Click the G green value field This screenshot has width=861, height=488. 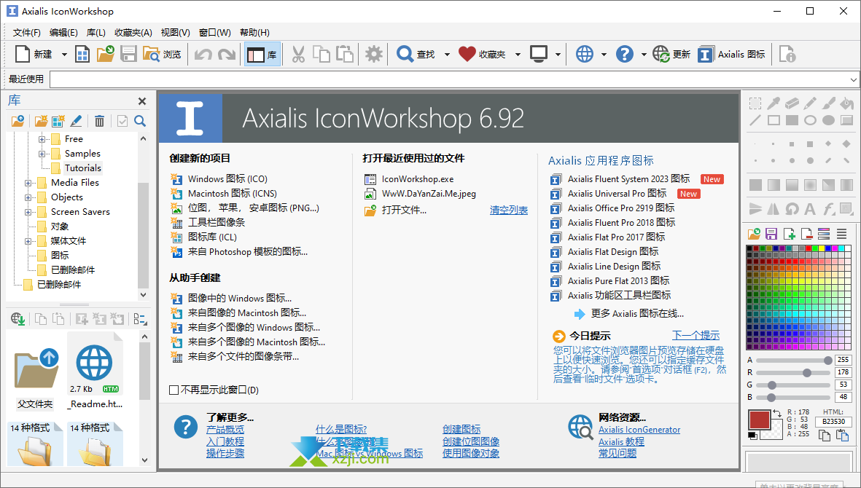coord(844,385)
